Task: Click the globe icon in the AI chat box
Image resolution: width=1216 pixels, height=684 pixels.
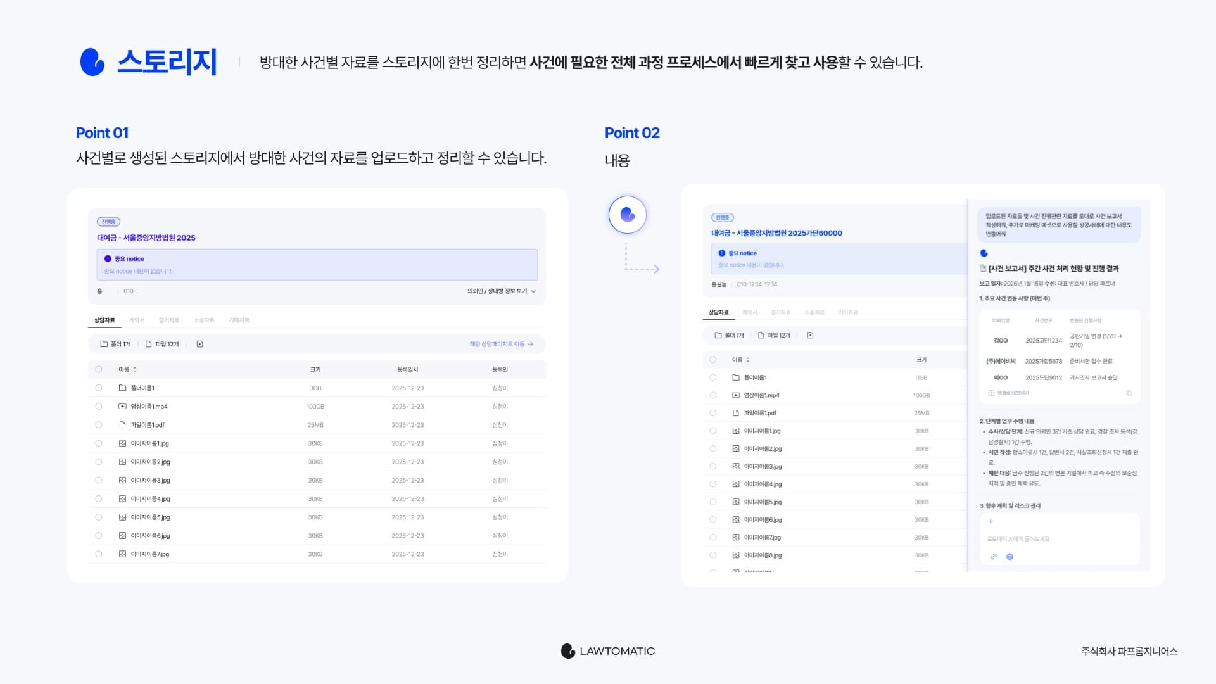Action: 1010,555
